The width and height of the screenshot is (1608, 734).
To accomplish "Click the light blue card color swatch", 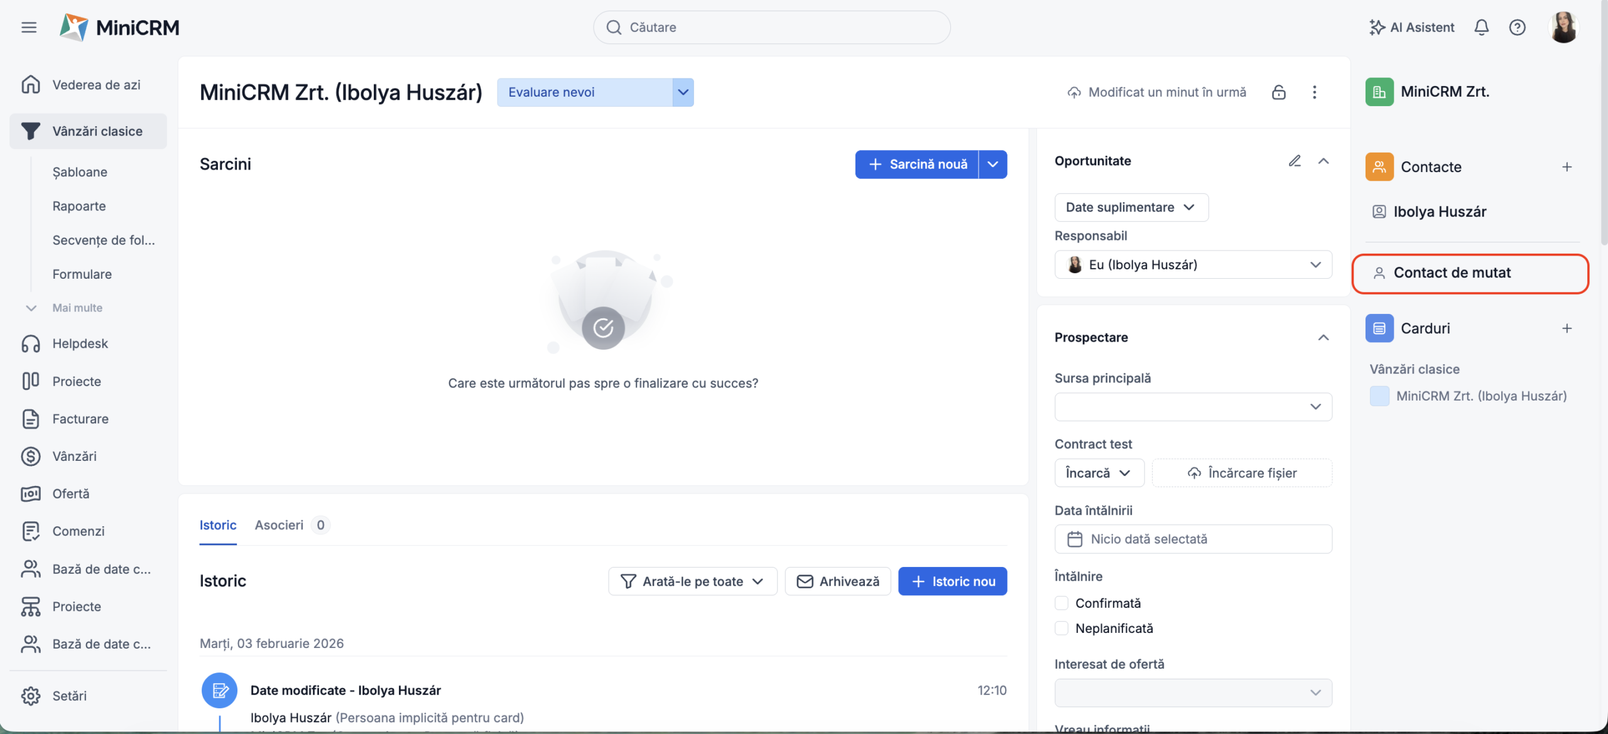I will [1379, 396].
